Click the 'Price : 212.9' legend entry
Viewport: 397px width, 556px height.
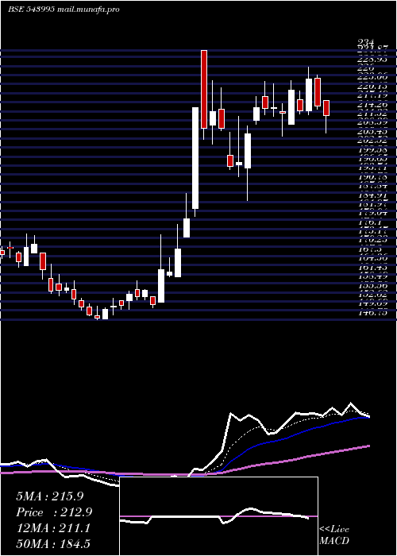tap(54, 512)
